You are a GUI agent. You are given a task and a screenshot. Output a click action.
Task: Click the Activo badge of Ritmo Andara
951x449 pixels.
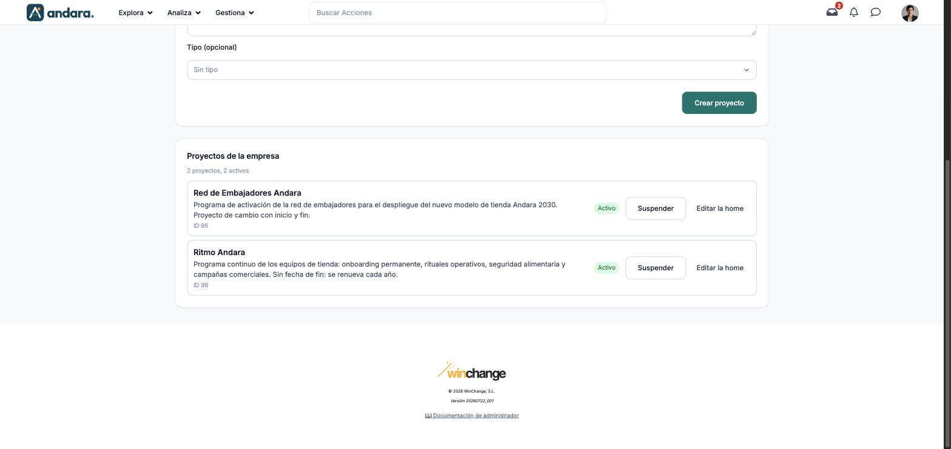[x=607, y=268]
